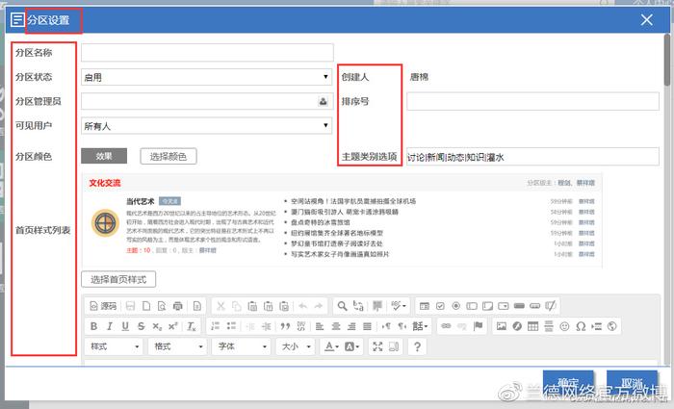Insert a bulleted list
The width and height of the screenshot is (674, 409).
coord(231,326)
